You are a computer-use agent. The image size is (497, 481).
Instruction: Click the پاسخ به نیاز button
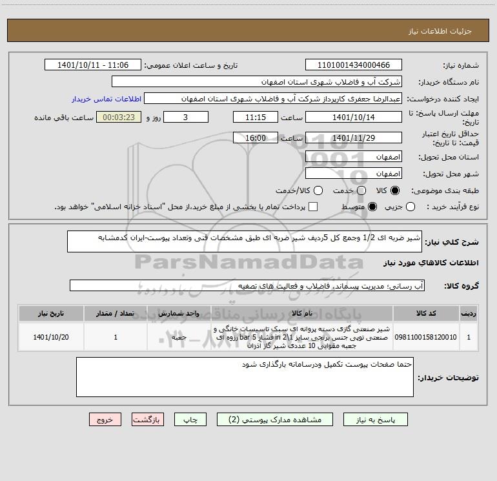(x=375, y=420)
